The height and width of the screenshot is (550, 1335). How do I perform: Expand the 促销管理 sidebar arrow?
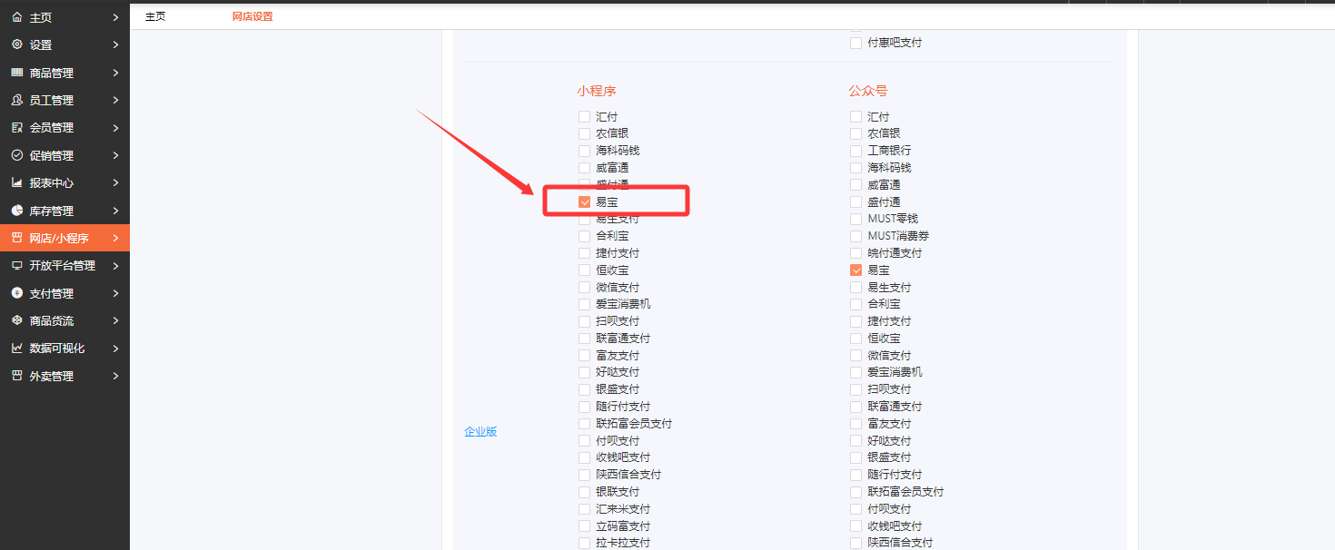click(115, 155)
